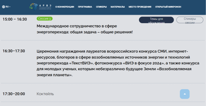Screen dimensions: 206x106
Task: Click the scroll-to-top arrow button
Action: (185, 94)
